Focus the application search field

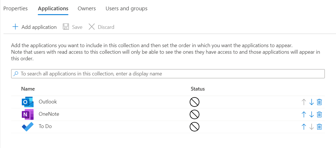(168, 74)
